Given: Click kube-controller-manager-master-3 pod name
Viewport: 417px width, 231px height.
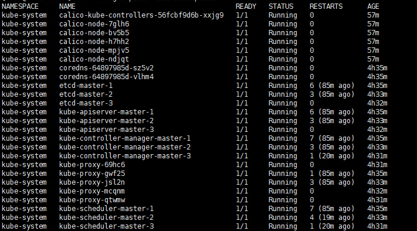Looking at the screenshot, I should [x=125, y=156].
